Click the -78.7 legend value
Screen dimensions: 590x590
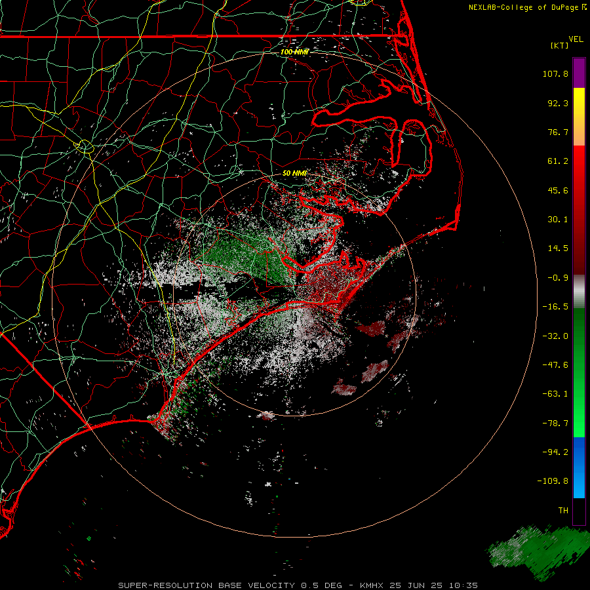coord(555,423)
